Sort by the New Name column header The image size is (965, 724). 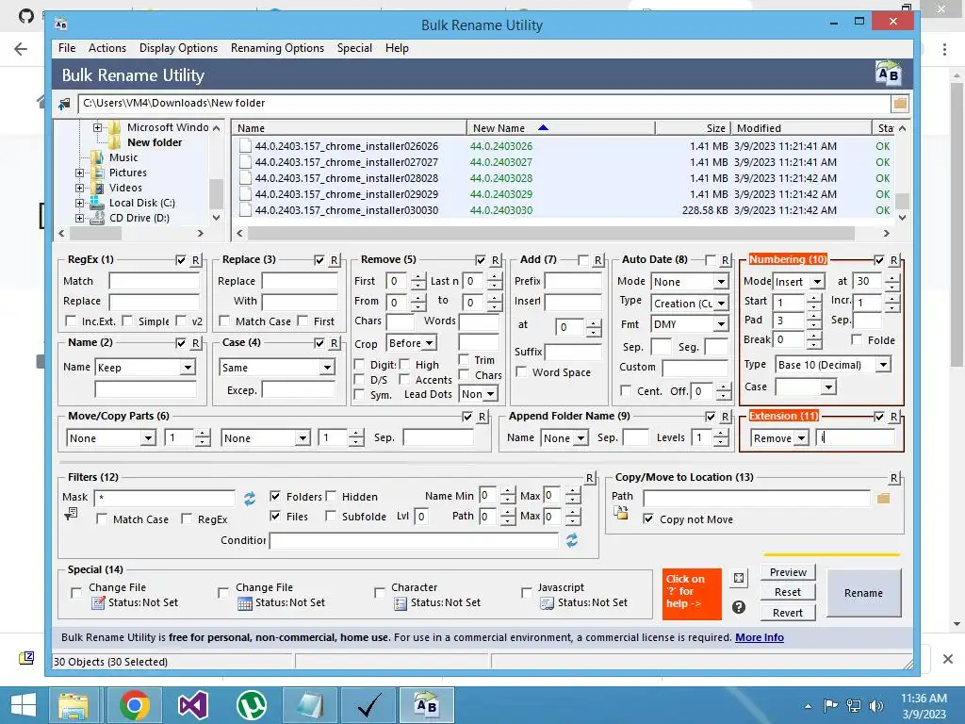561,128
